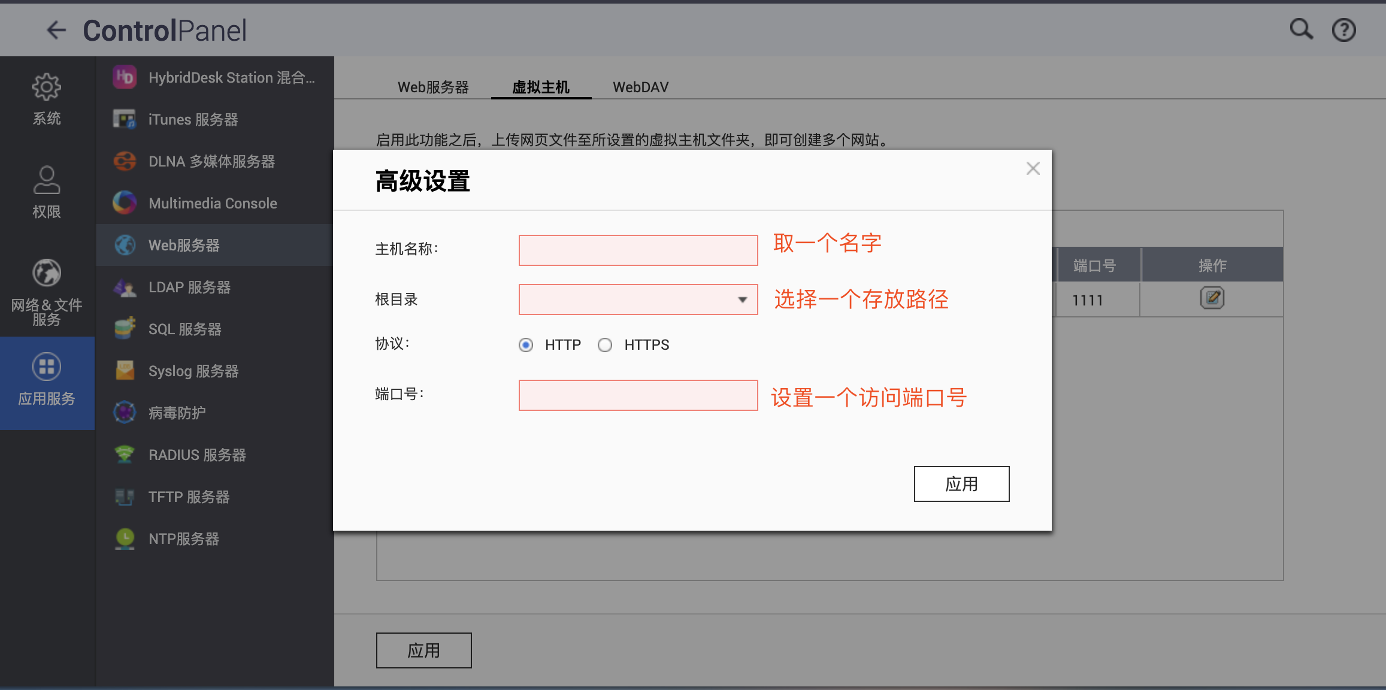Switch to the Web服务器 tab
This screenshot has width=1386, height=690.
(x=433, y=87)
